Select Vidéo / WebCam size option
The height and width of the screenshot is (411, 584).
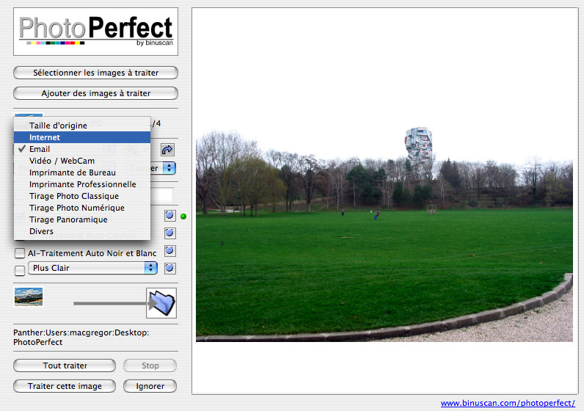click(82, 161)
